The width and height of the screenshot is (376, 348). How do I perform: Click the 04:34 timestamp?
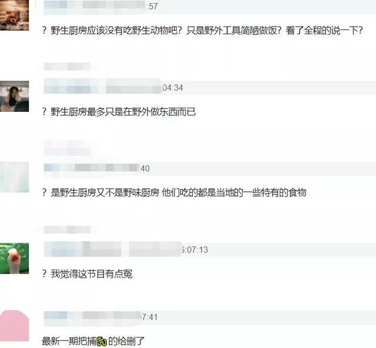tap(173, 88)
